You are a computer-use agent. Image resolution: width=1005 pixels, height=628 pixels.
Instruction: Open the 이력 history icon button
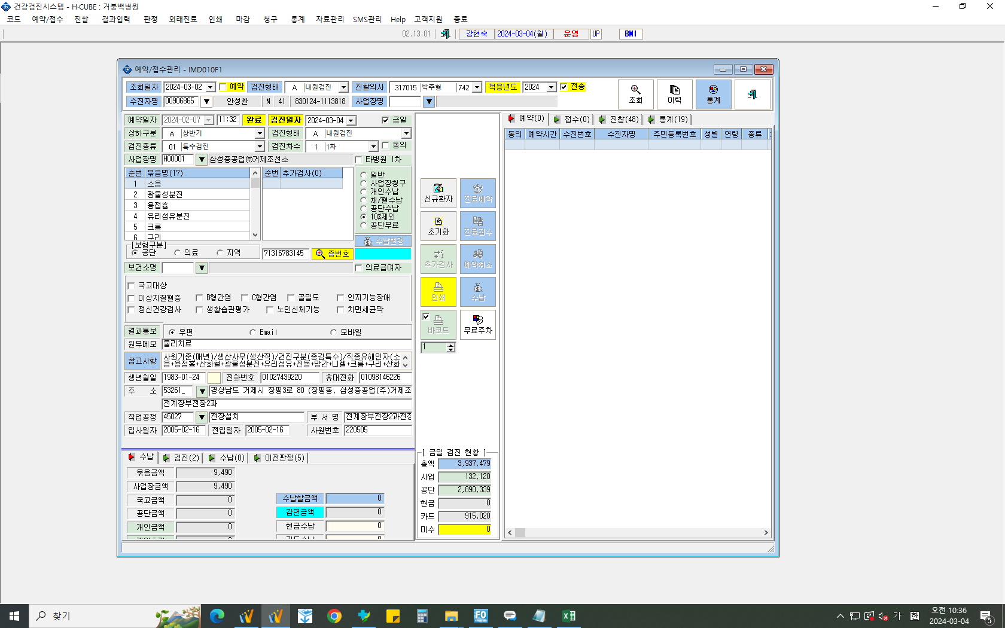674,94
